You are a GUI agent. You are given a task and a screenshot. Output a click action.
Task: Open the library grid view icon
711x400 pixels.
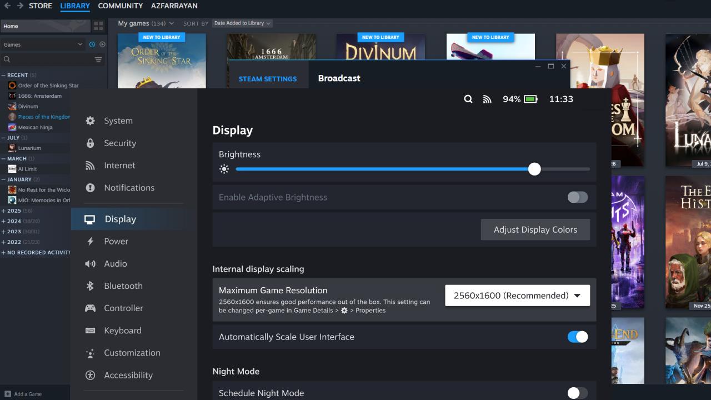pyautogui.click(x=99, y=26)
